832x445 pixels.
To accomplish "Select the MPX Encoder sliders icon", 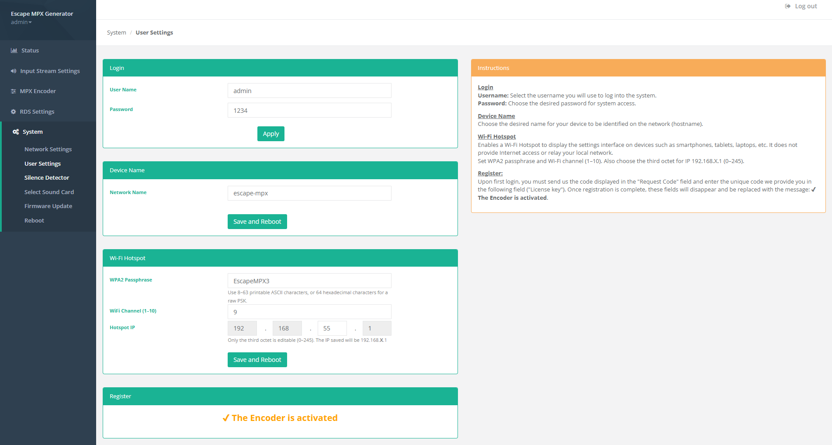I will tap(14, 91).
